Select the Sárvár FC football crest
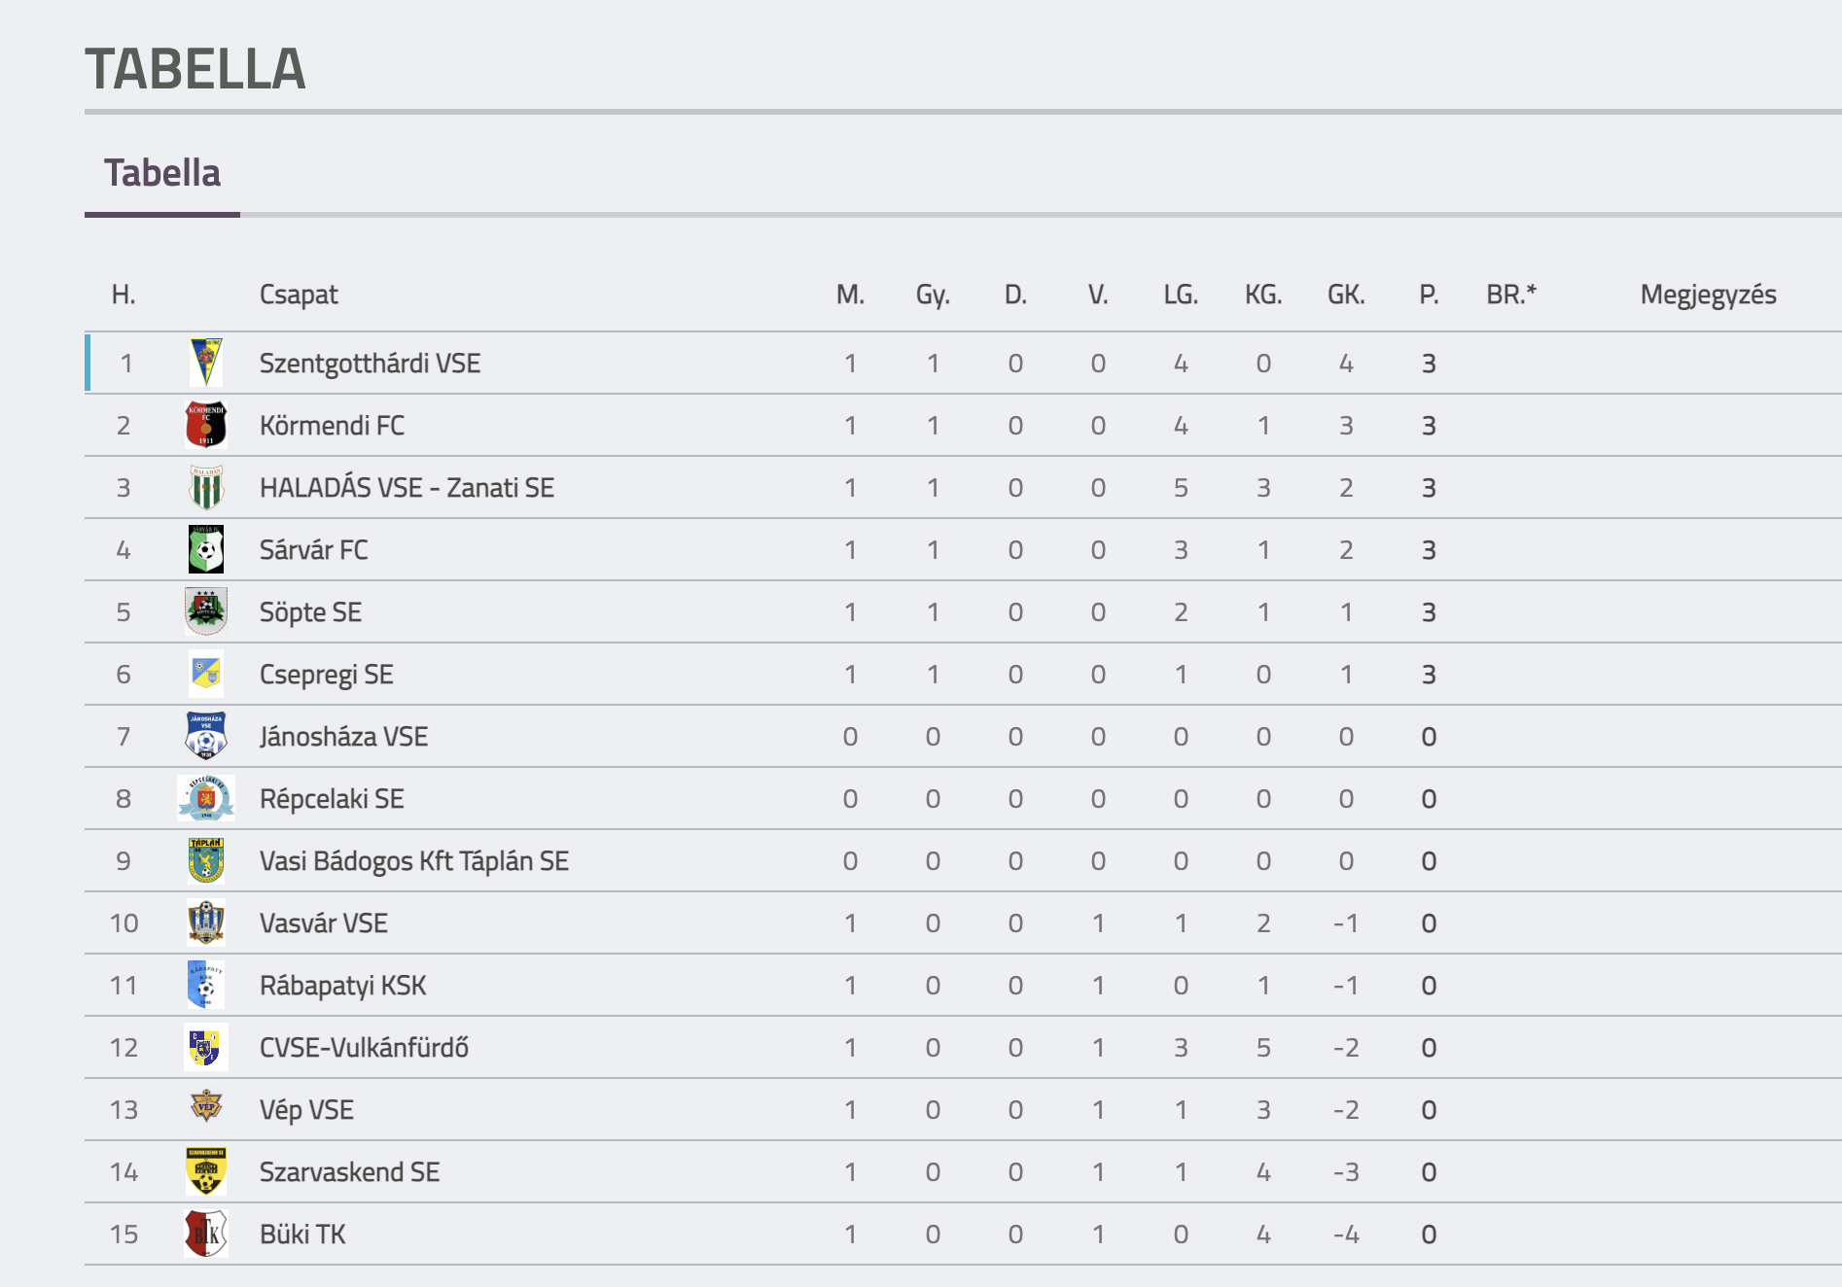Viewport: 1842px width, 1287px height. (206, 549)
